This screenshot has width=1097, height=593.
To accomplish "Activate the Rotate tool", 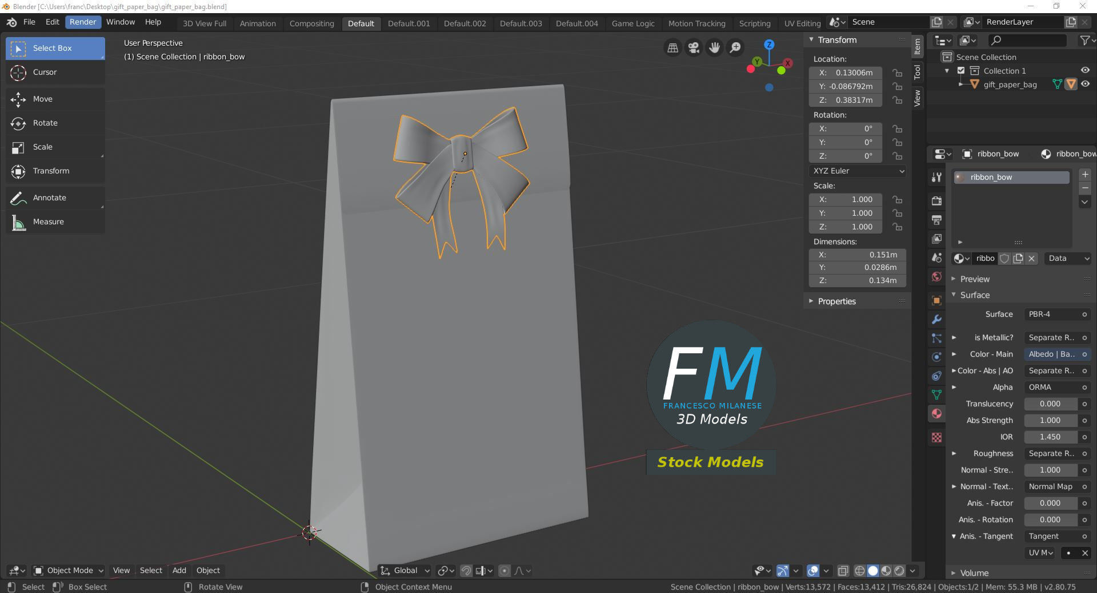I will click(55, 123).
